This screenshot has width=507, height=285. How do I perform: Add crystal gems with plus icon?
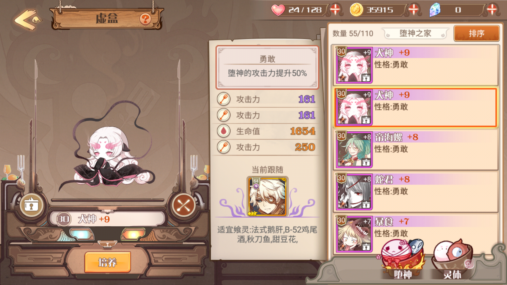pyautogui.click(x=492, y=10)
